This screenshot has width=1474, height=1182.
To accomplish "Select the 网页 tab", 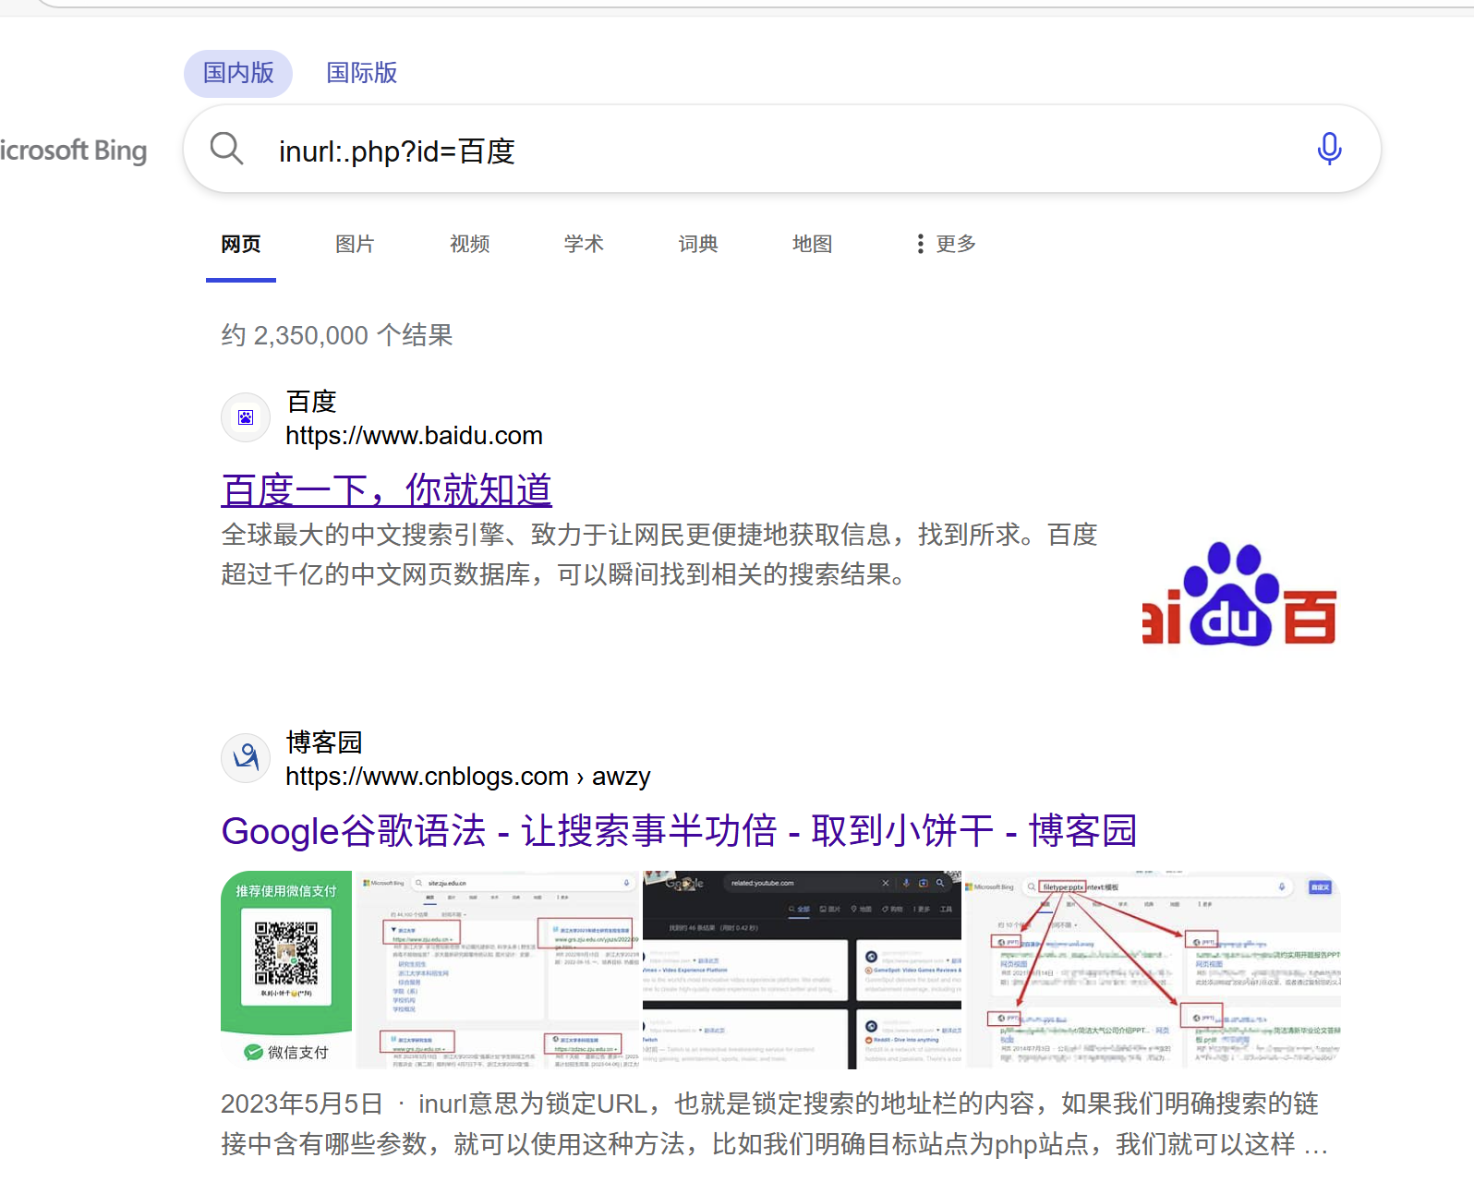I will coord(241,244).
